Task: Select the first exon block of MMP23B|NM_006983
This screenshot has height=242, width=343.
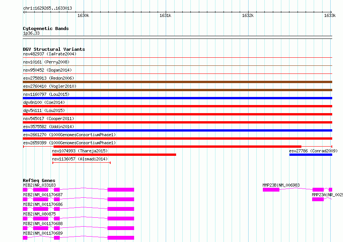Action: (x=271, y=190)
